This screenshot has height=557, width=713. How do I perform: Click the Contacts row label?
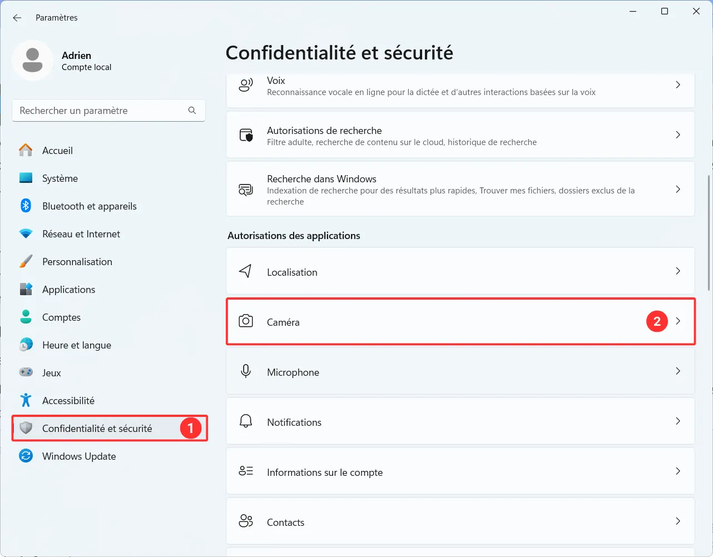285,523
